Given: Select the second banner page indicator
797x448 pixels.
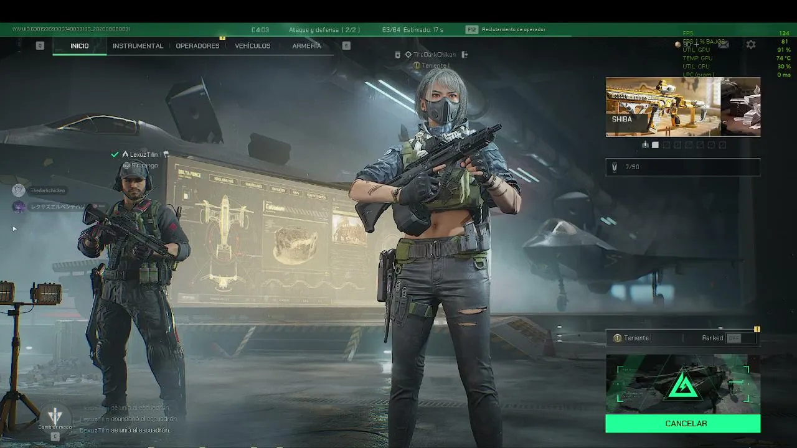Looking at the screenshot, I should point(655,145).
